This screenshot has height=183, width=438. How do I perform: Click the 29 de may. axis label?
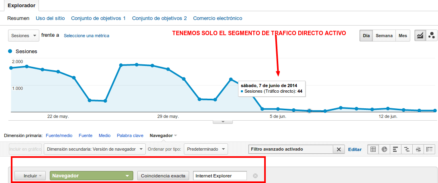168,117
